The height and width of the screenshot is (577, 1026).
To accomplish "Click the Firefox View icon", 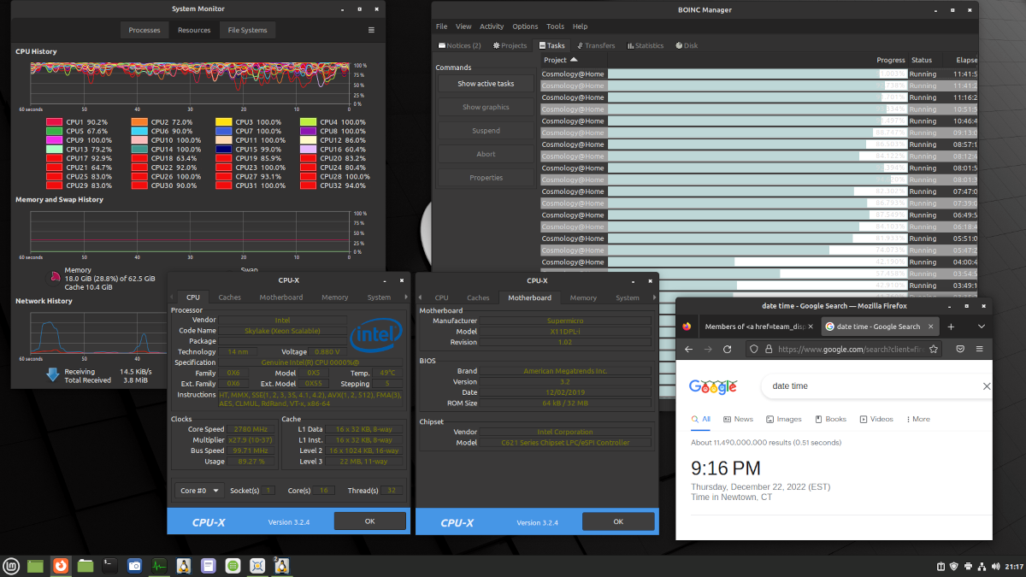I will tap(687, 327).
